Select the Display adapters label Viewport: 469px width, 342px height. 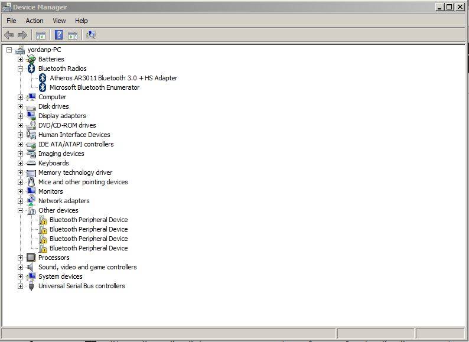[62, 116]
